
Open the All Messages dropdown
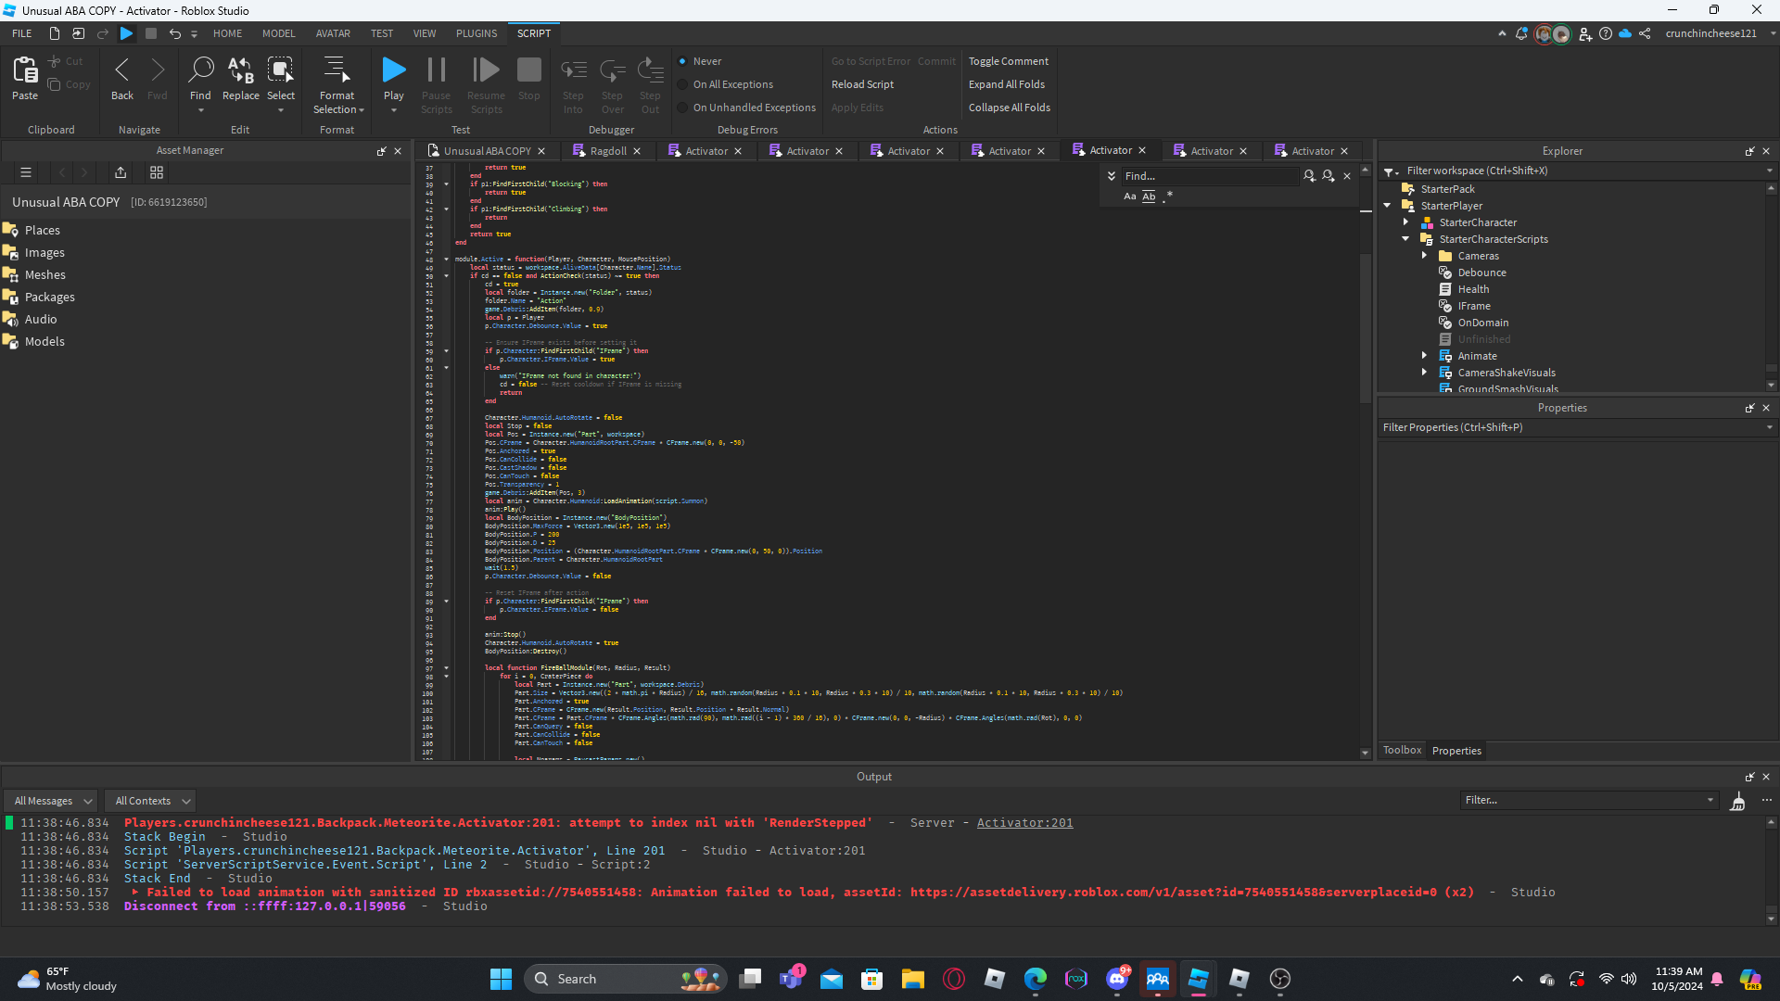point(54,801)
